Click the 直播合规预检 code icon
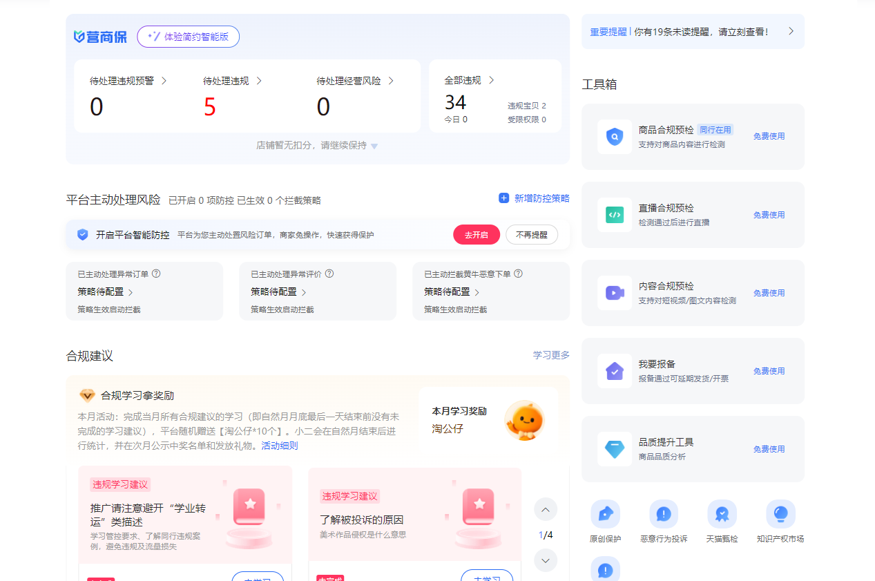The height and width of the screenshot is (581, 875). pos(614,215)
